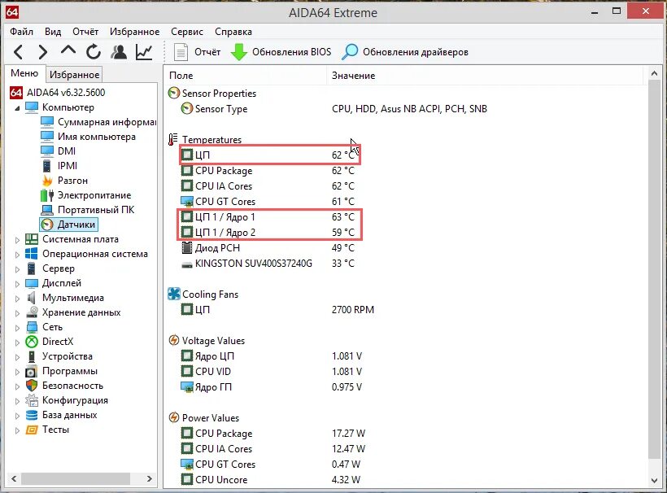Click the Безопасность shield icon

pyautogui.click(x=32, y=386)
